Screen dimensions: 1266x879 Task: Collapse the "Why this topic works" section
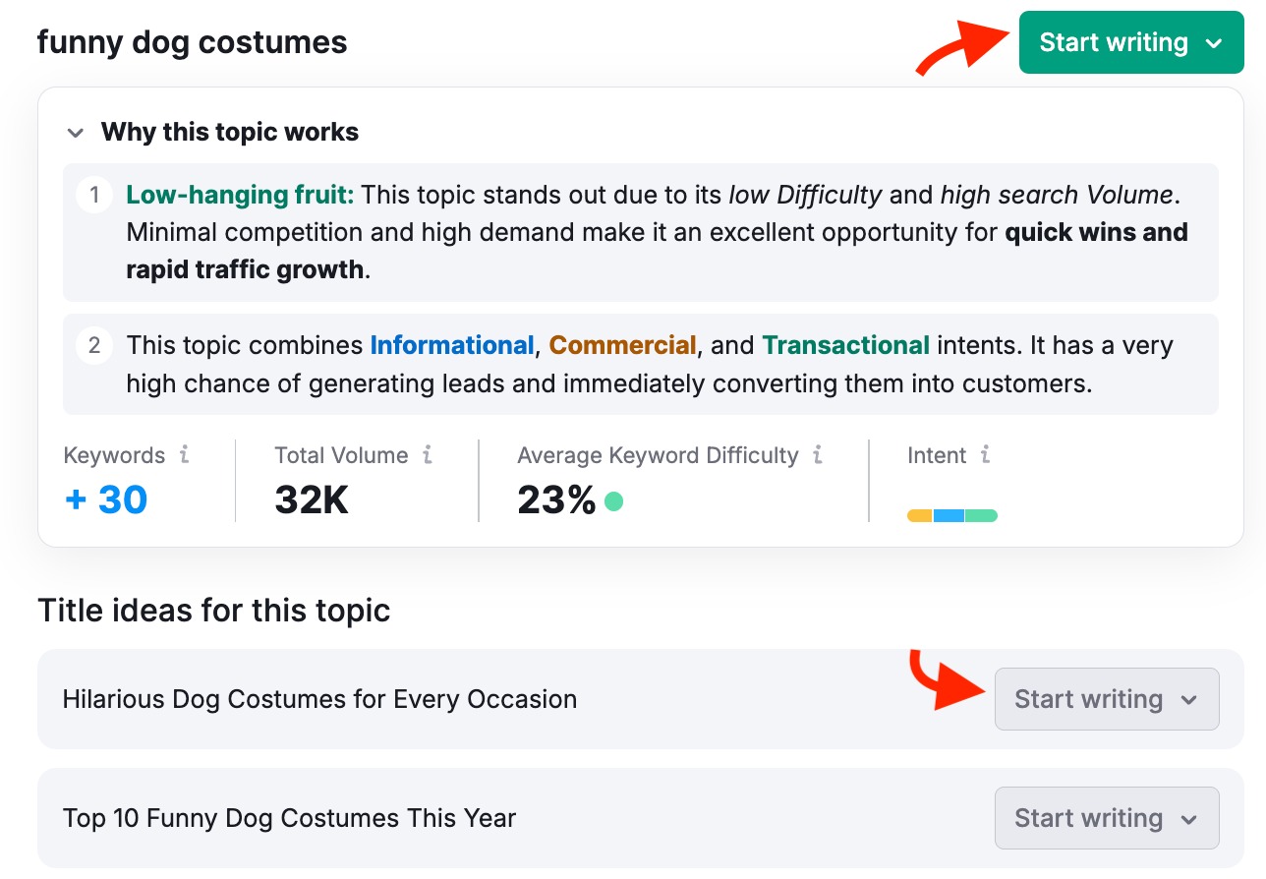(x=74, y=133)
